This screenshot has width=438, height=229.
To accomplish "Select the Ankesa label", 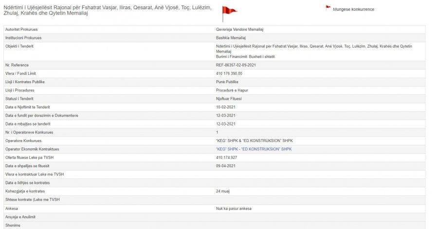I will 12,209.
